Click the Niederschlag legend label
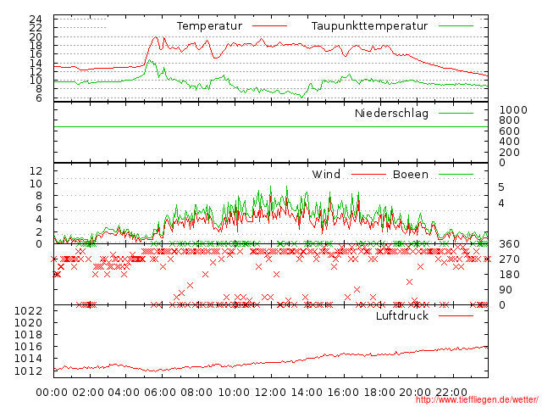The image size is (542, 407). point(391,114)
